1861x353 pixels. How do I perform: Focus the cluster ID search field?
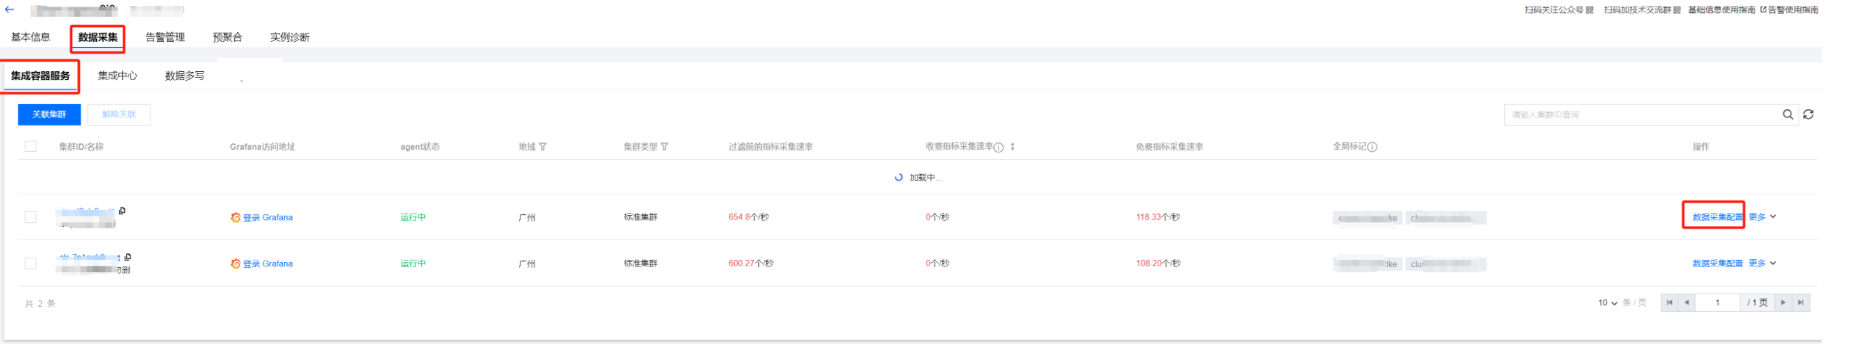[x=1641, y=114]
